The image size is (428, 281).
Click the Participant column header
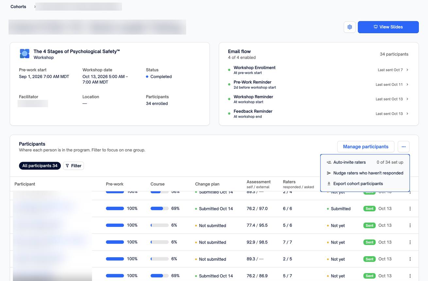click(x=25, y=184)
